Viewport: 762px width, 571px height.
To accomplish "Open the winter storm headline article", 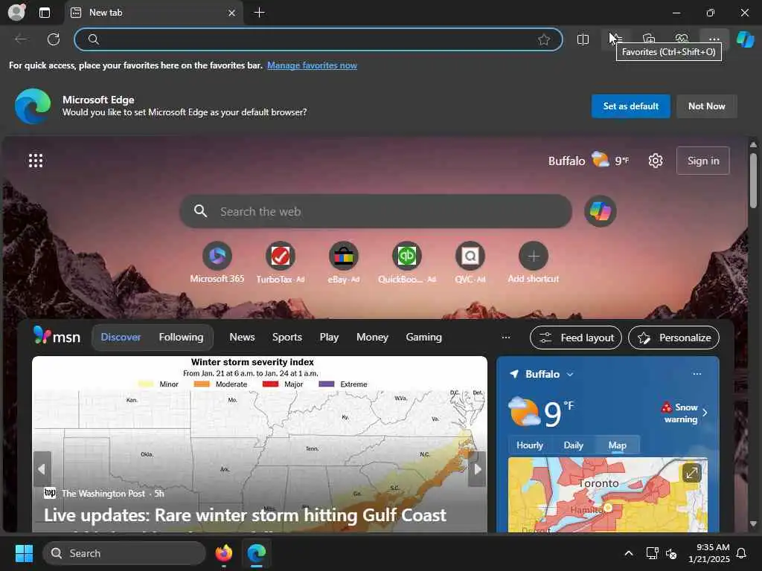I will (245, 514).
